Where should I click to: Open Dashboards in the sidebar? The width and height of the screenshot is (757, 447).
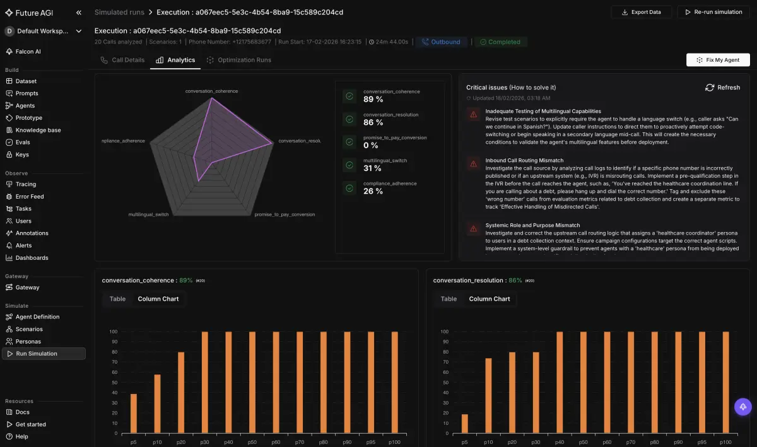coord(32,258)
